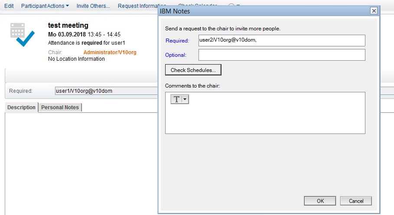Viewport: 394px width, 215px height.
Task: Click Invite Others in the action bar
Action: click(x=93, y=6)
